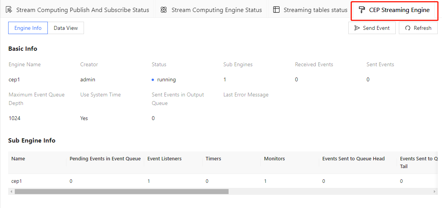Image resolution: width=442 pixels, height=208 pixels.
Task: Click the right arrow of the horizontal scrollbar
Action: tap(435, 191)
